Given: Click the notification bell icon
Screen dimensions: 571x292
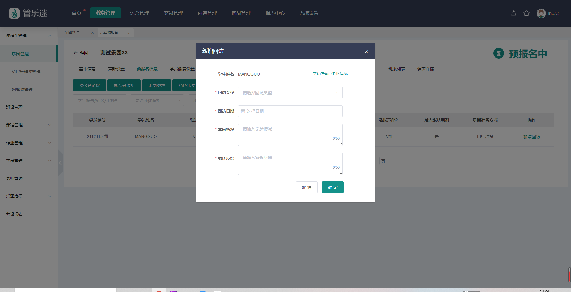Looking at the screenshot, I should (514, 13).
